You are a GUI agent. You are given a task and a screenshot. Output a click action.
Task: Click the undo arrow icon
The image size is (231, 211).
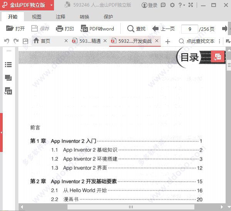(7, 41)
